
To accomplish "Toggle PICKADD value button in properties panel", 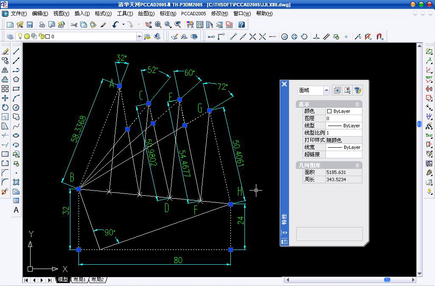I will click(337, 90).
